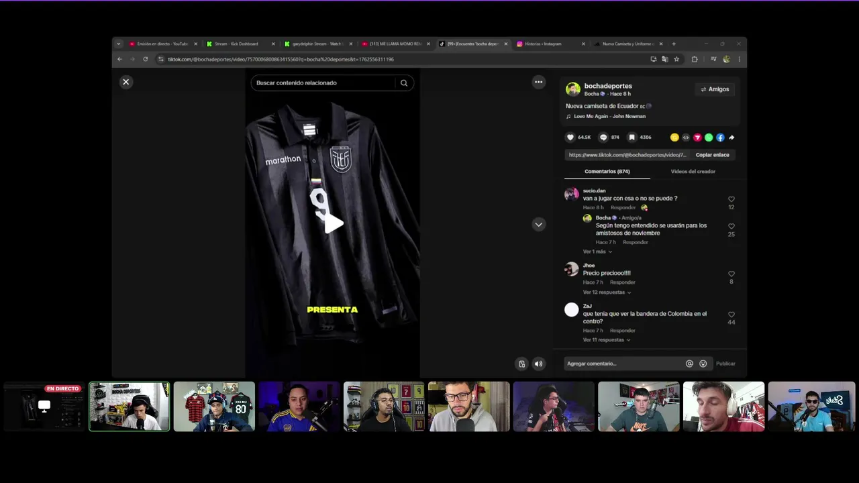Click the embed code icon
This screenshot has width=859, height=483.
point(686,138)
